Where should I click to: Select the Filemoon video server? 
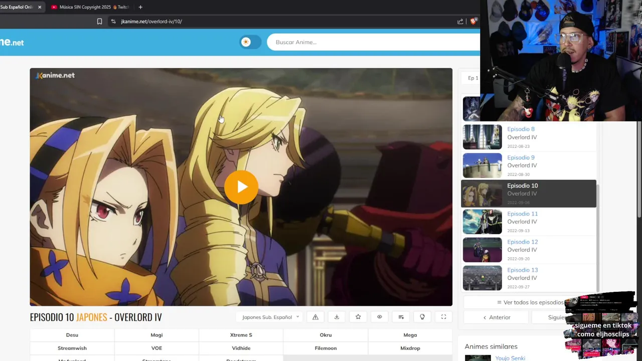point(326,348)
